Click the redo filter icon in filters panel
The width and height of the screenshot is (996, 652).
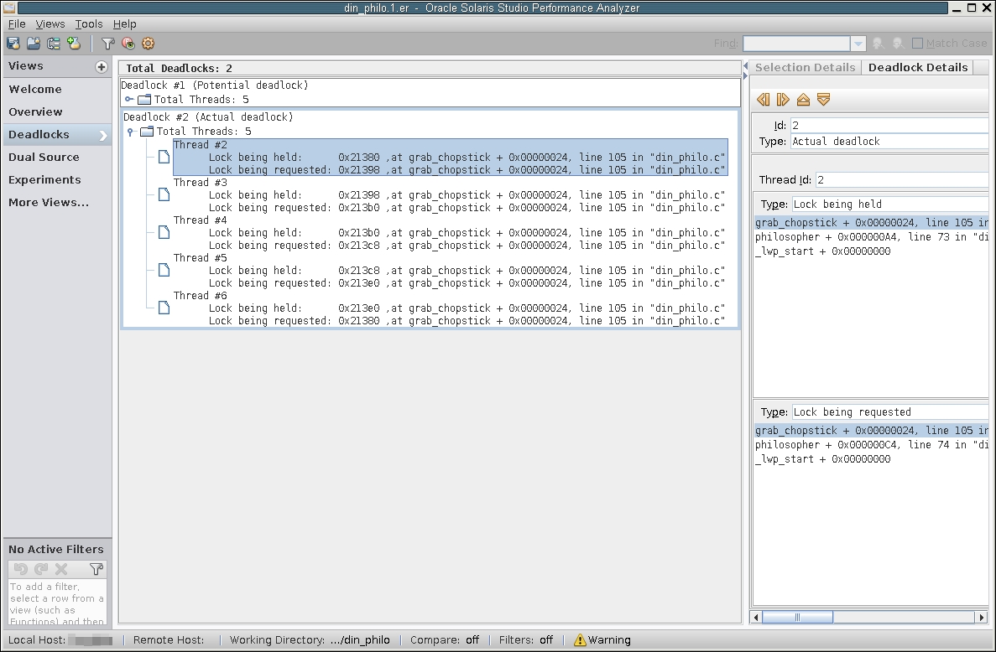click(41, 569)
